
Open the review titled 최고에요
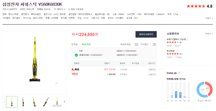(171, 51)
